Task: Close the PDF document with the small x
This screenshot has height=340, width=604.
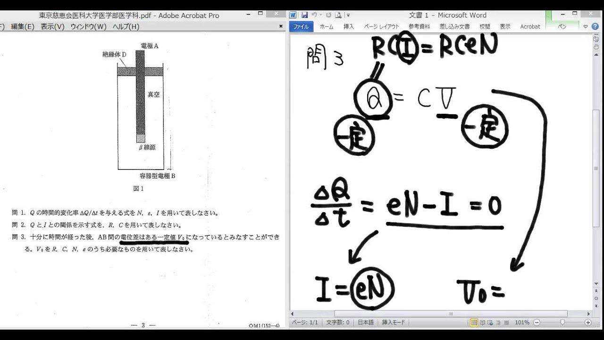Action: [281, 26]
